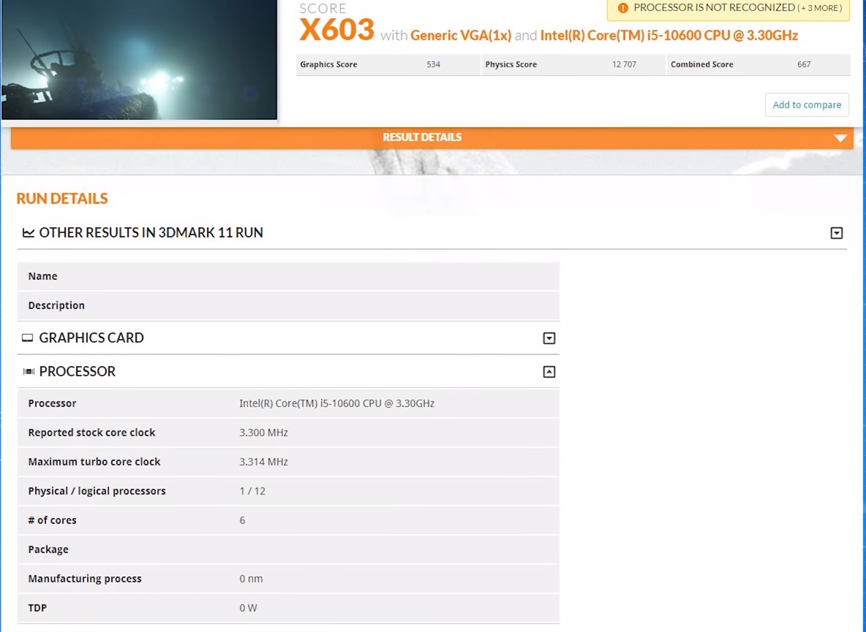Click the X603 score value

tap(337, 31)
